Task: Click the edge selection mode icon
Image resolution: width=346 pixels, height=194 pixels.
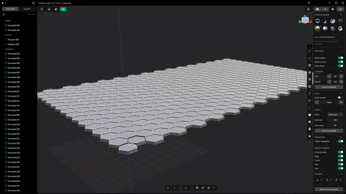Action: (x=49, y=9)
